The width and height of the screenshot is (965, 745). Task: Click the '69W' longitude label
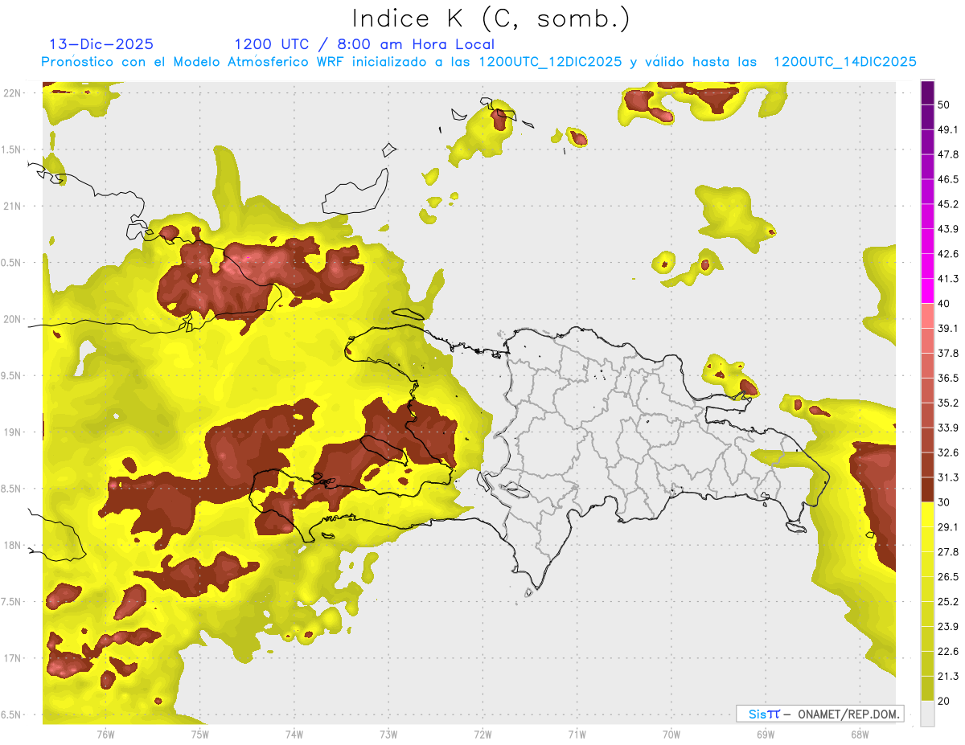766,734
